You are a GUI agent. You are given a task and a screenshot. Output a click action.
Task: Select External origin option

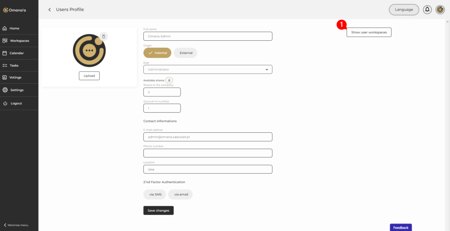(x=185, y=53)
